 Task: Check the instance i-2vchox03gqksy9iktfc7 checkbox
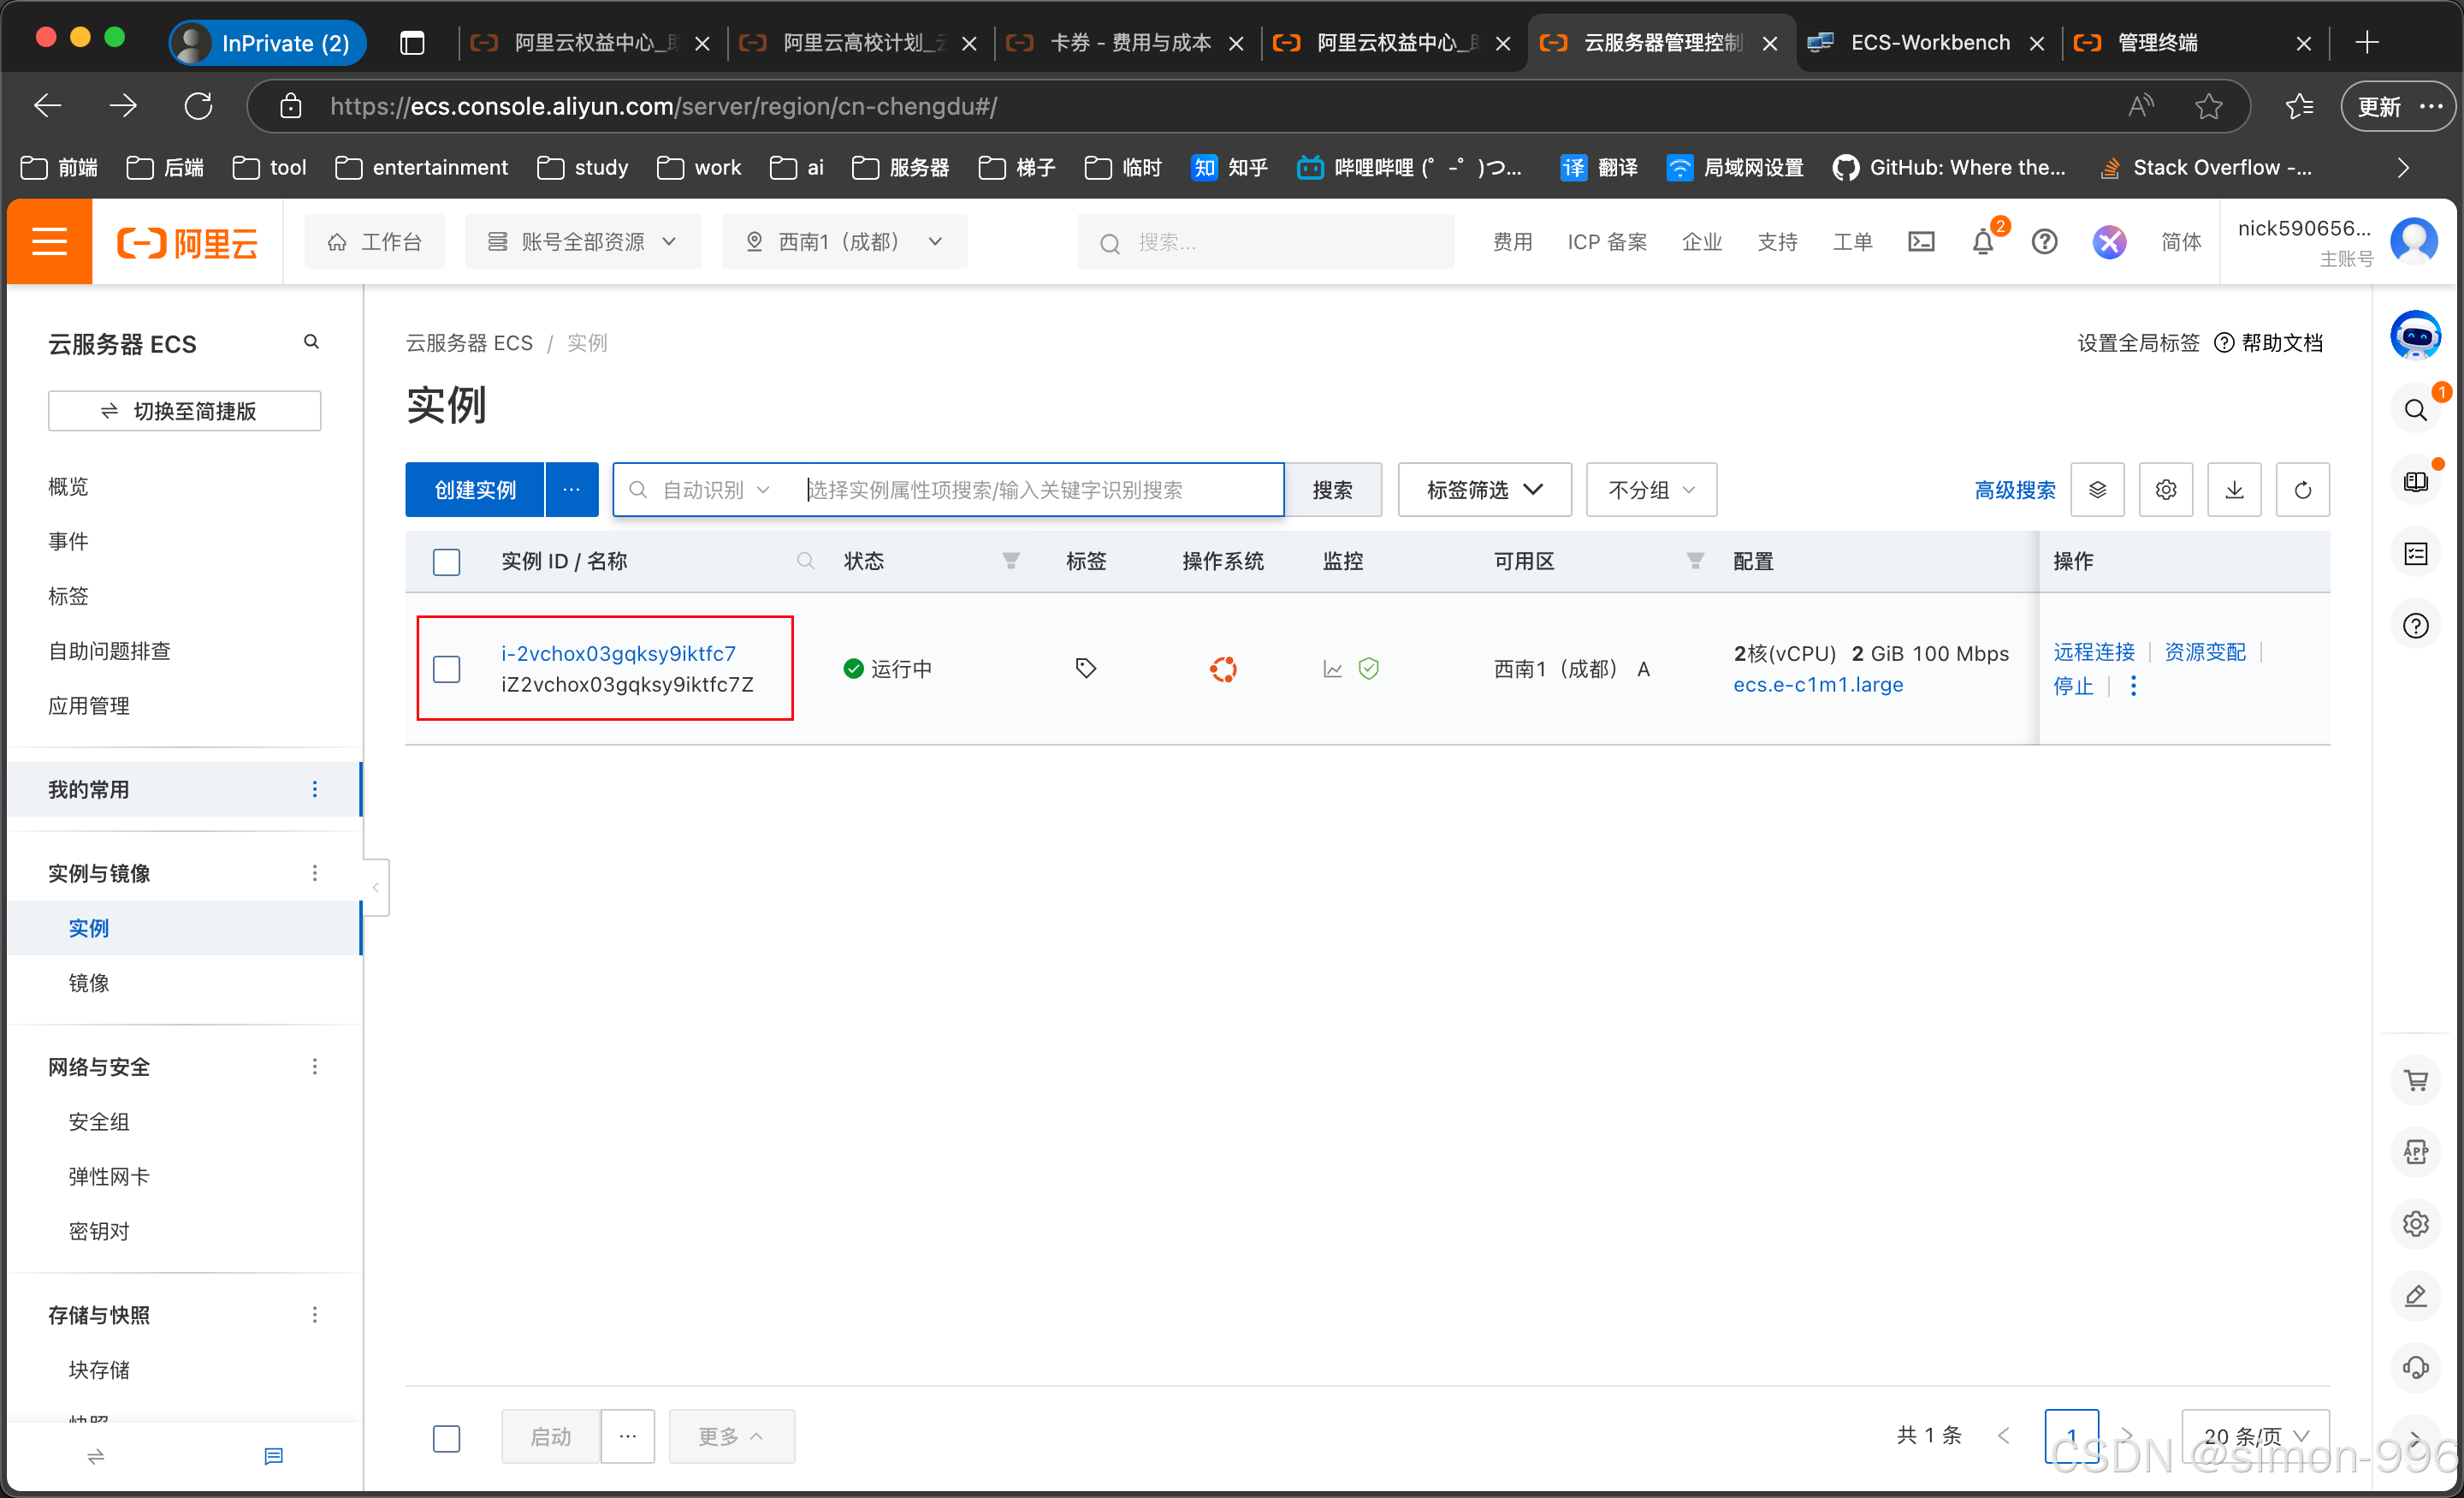pyautogui.click(x=446, y=669)
